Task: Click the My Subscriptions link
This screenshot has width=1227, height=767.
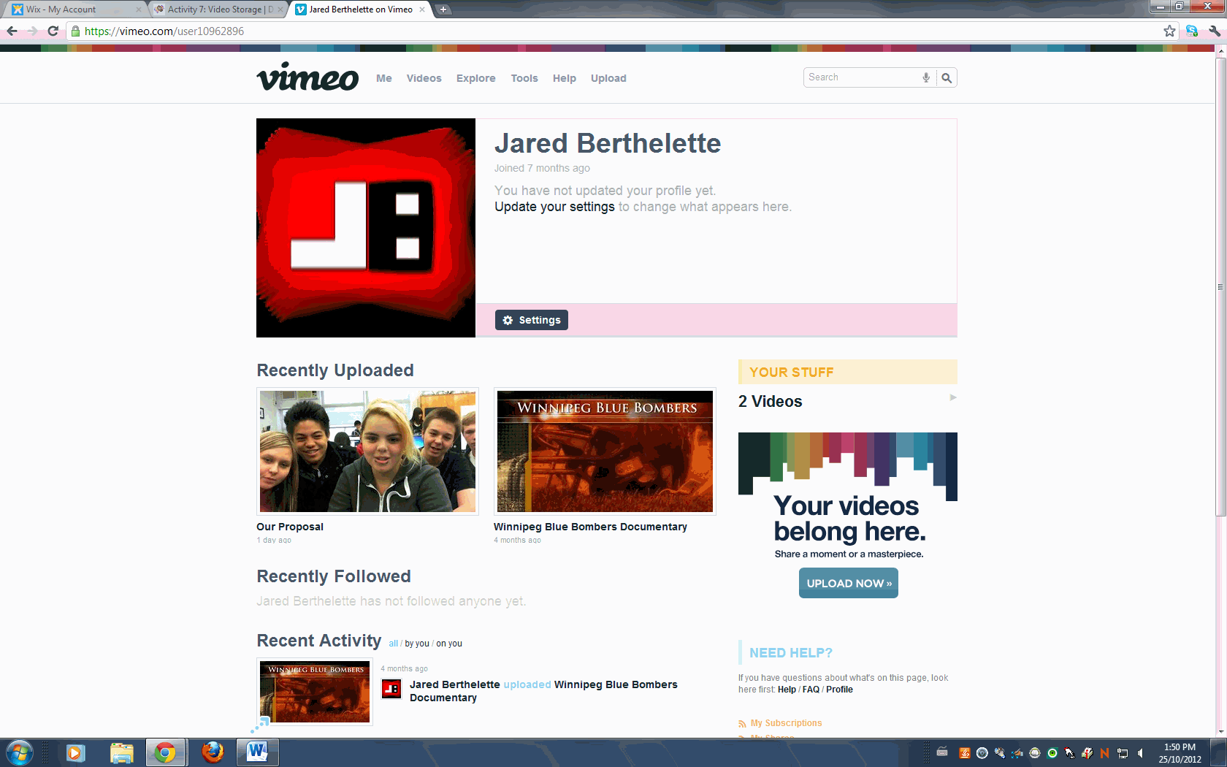Action: pyautogui.click(x=786, y=723)
